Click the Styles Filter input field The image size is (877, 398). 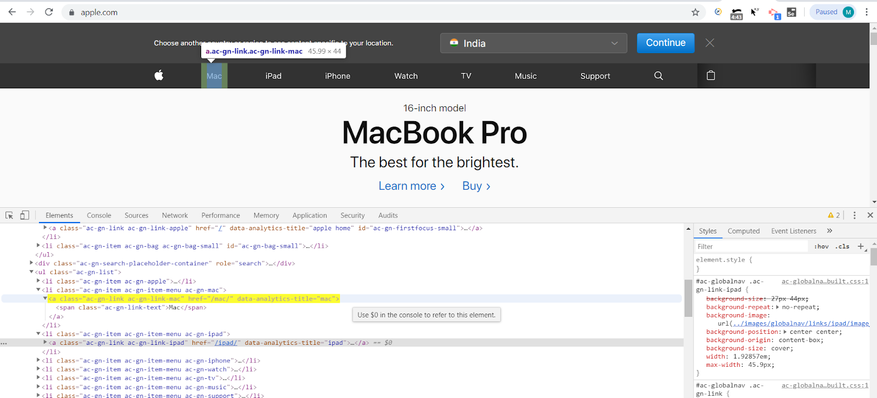(751, 247)
